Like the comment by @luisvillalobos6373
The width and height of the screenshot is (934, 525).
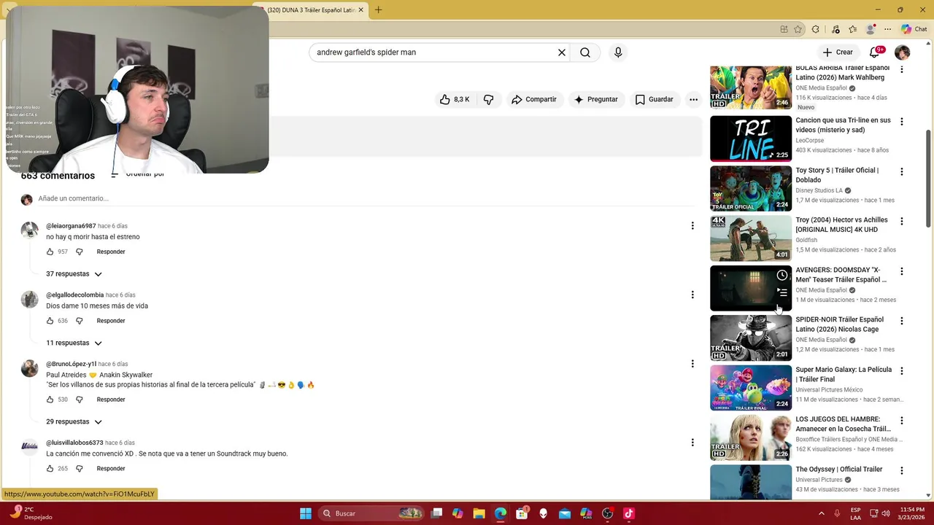point(50,469)
